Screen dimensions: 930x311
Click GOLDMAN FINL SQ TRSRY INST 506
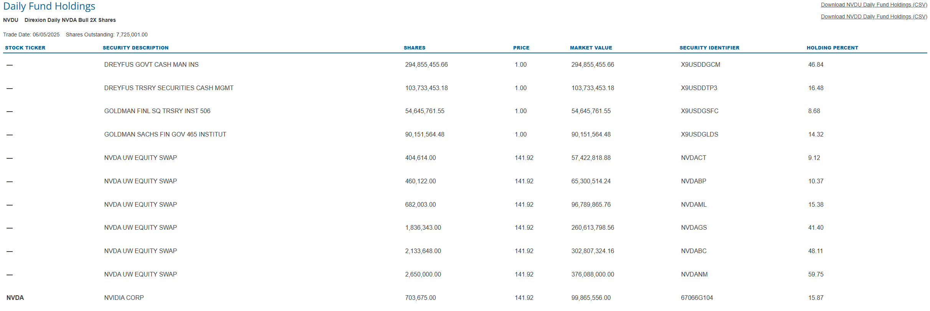157,111
